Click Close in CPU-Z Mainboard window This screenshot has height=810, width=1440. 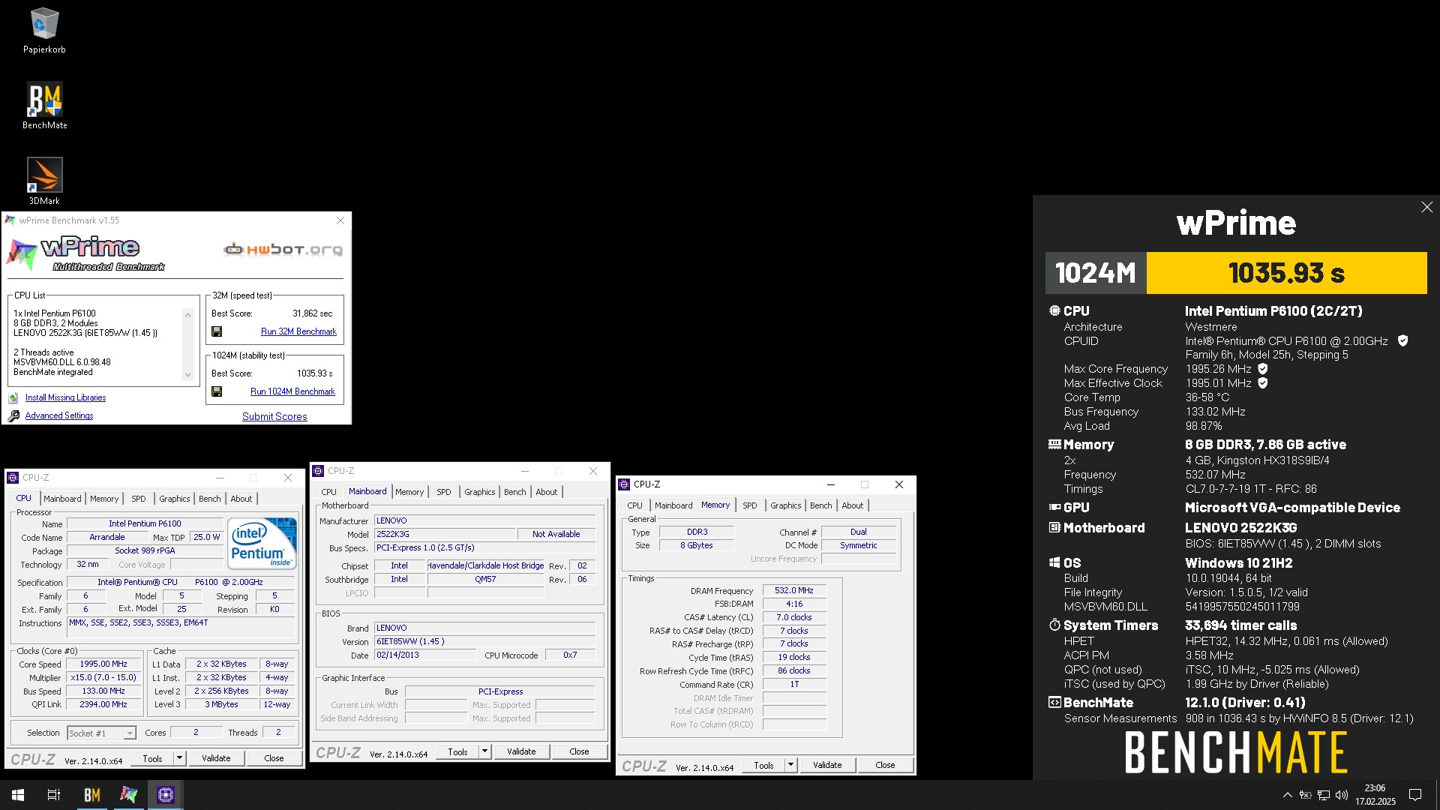tap(579, 751)
